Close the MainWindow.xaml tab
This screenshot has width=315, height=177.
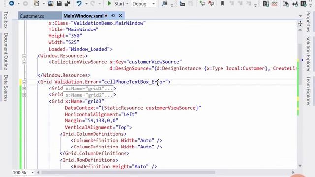click(120, 15)
